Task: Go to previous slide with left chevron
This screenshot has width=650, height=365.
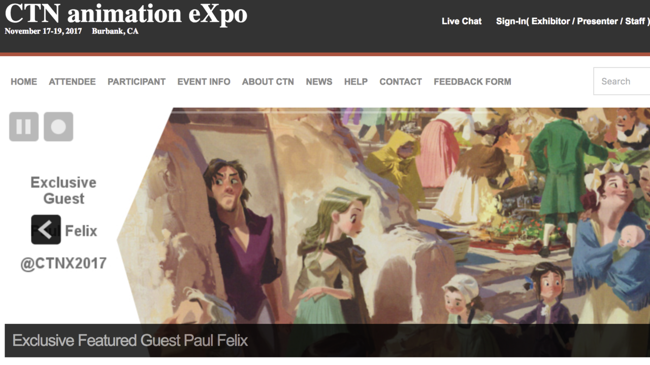Action: point(46,230)
